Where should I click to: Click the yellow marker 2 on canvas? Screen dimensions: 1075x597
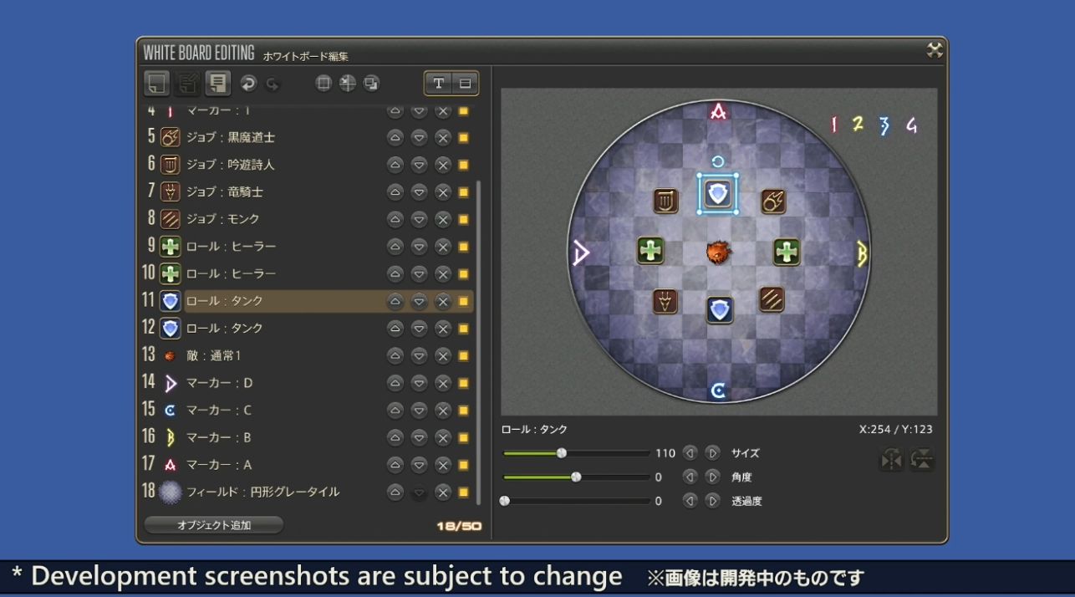(x=858, y=124)
